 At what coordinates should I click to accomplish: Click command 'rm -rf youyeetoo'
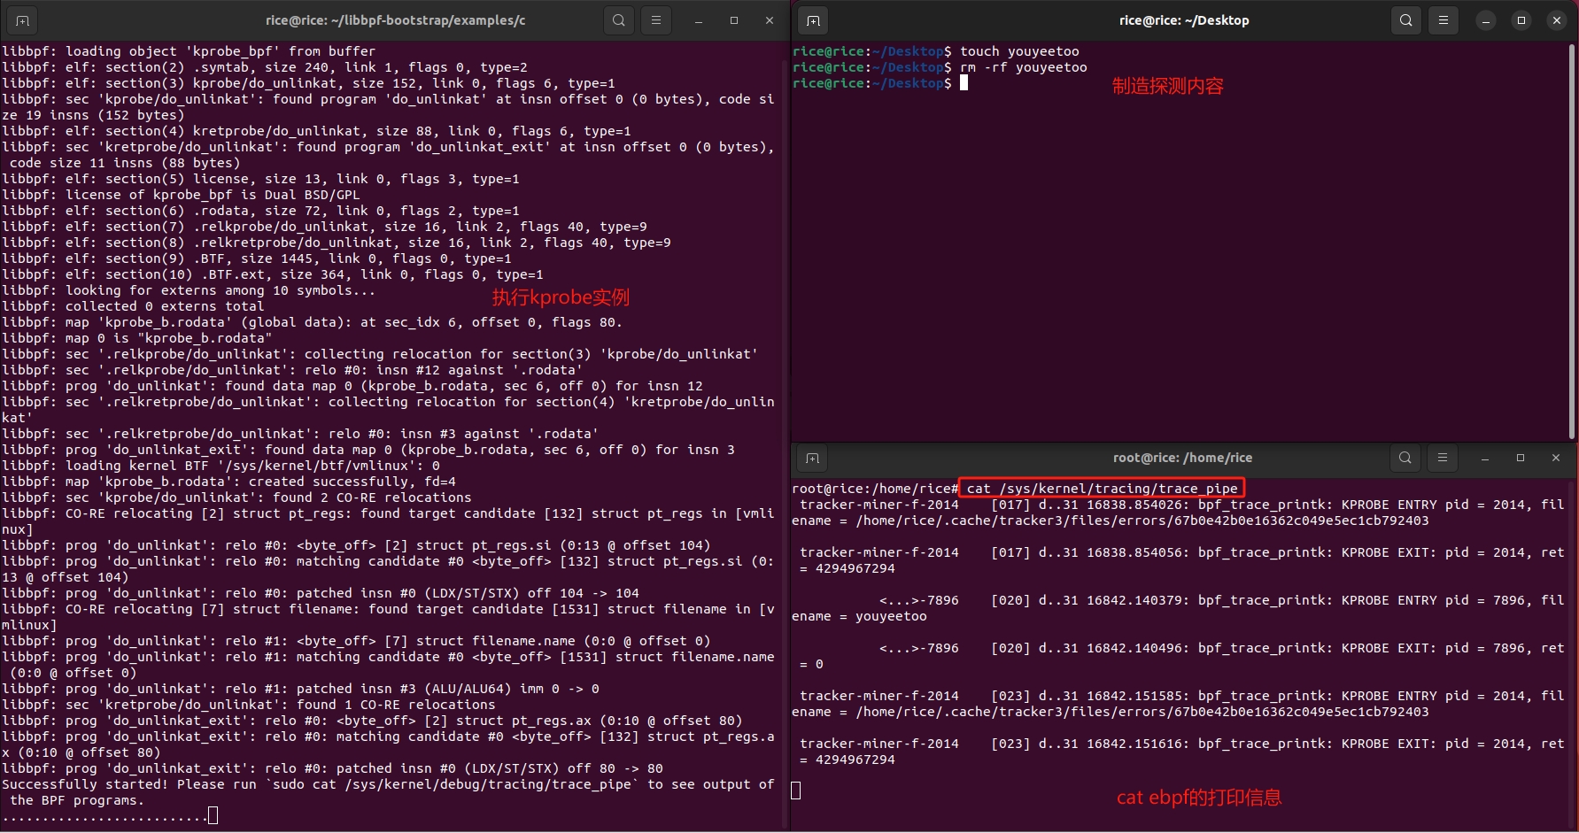point(1023,67)
